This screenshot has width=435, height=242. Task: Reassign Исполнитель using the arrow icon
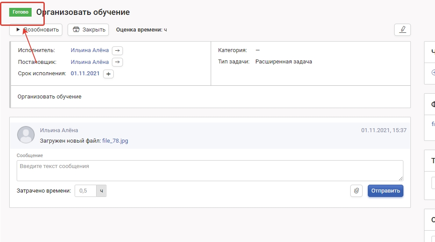point(117,50)
